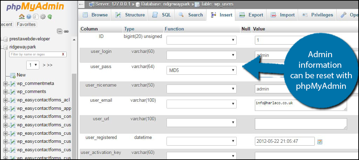Click the link chain icon in sidebar

click(x=66, y=32)
